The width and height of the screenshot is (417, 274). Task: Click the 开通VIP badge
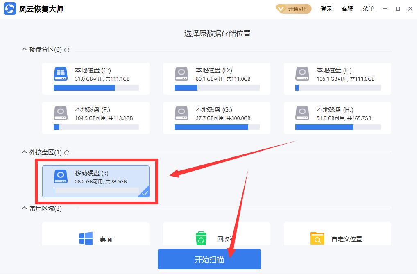[x=293, y=8]
